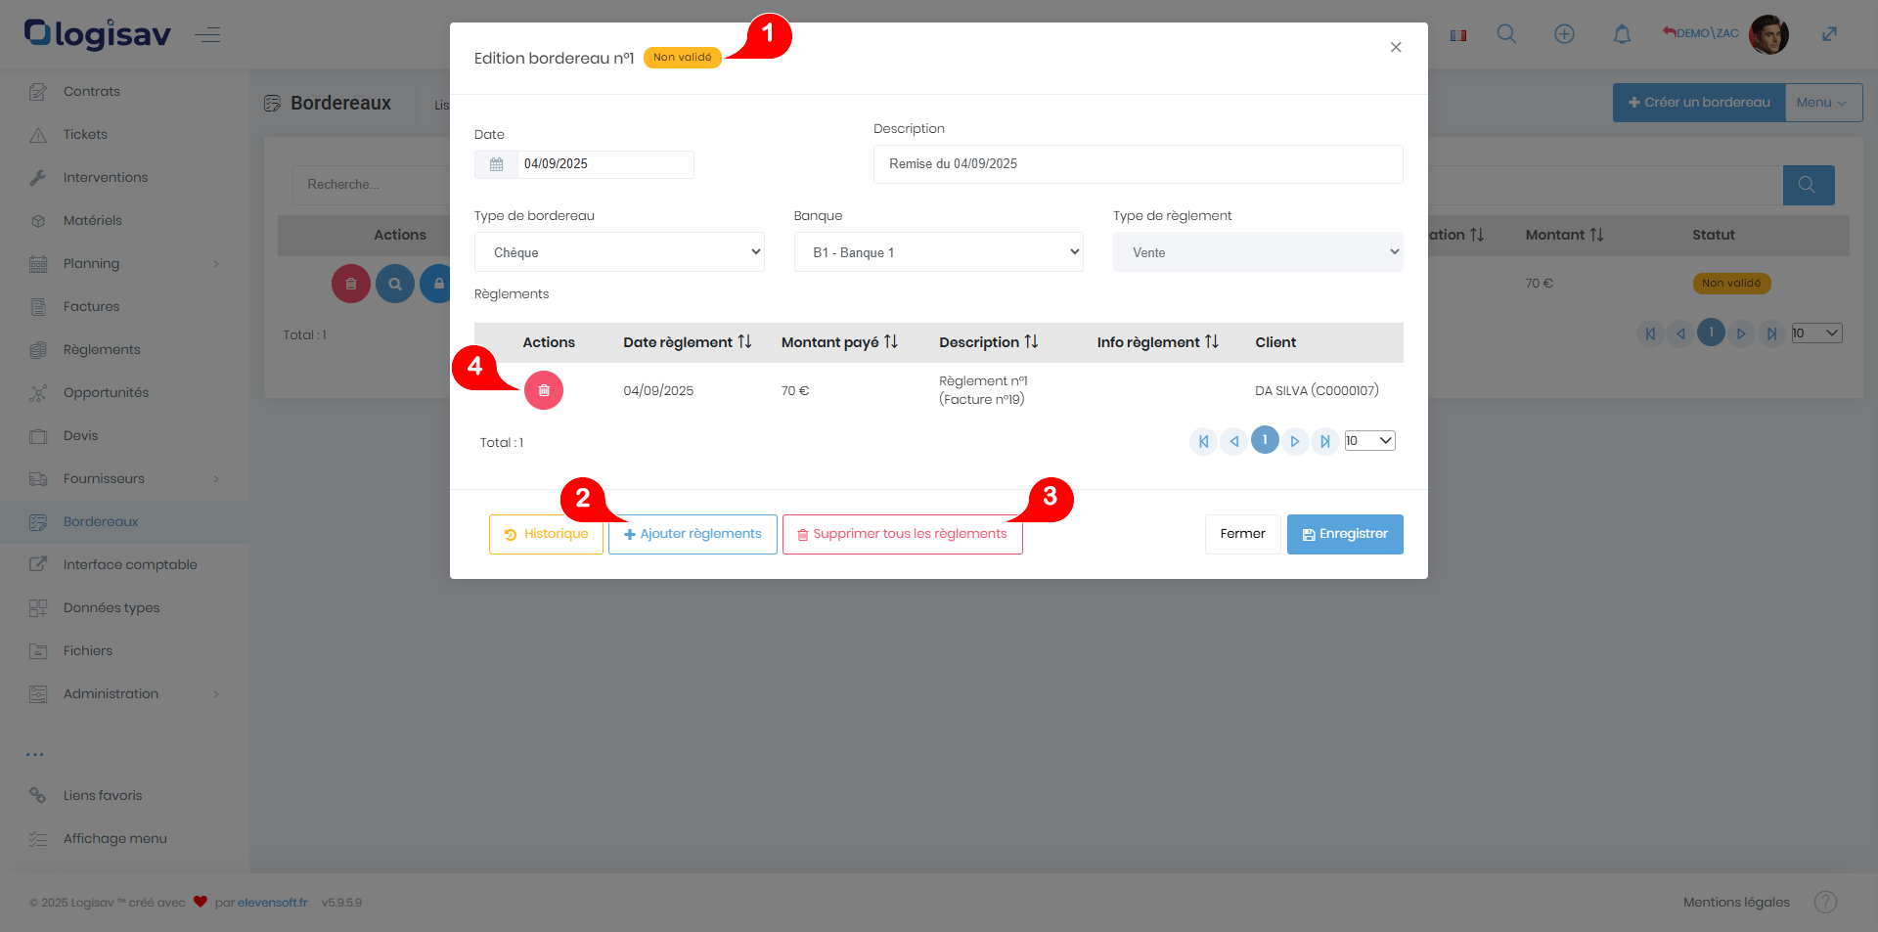
Task: Click the Description text field
Action: [1138, 164]
